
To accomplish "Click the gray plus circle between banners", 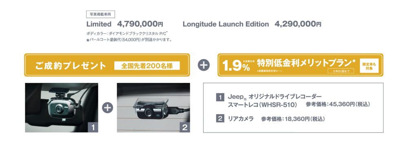I will pyautogui.click(x=204, y=65).
